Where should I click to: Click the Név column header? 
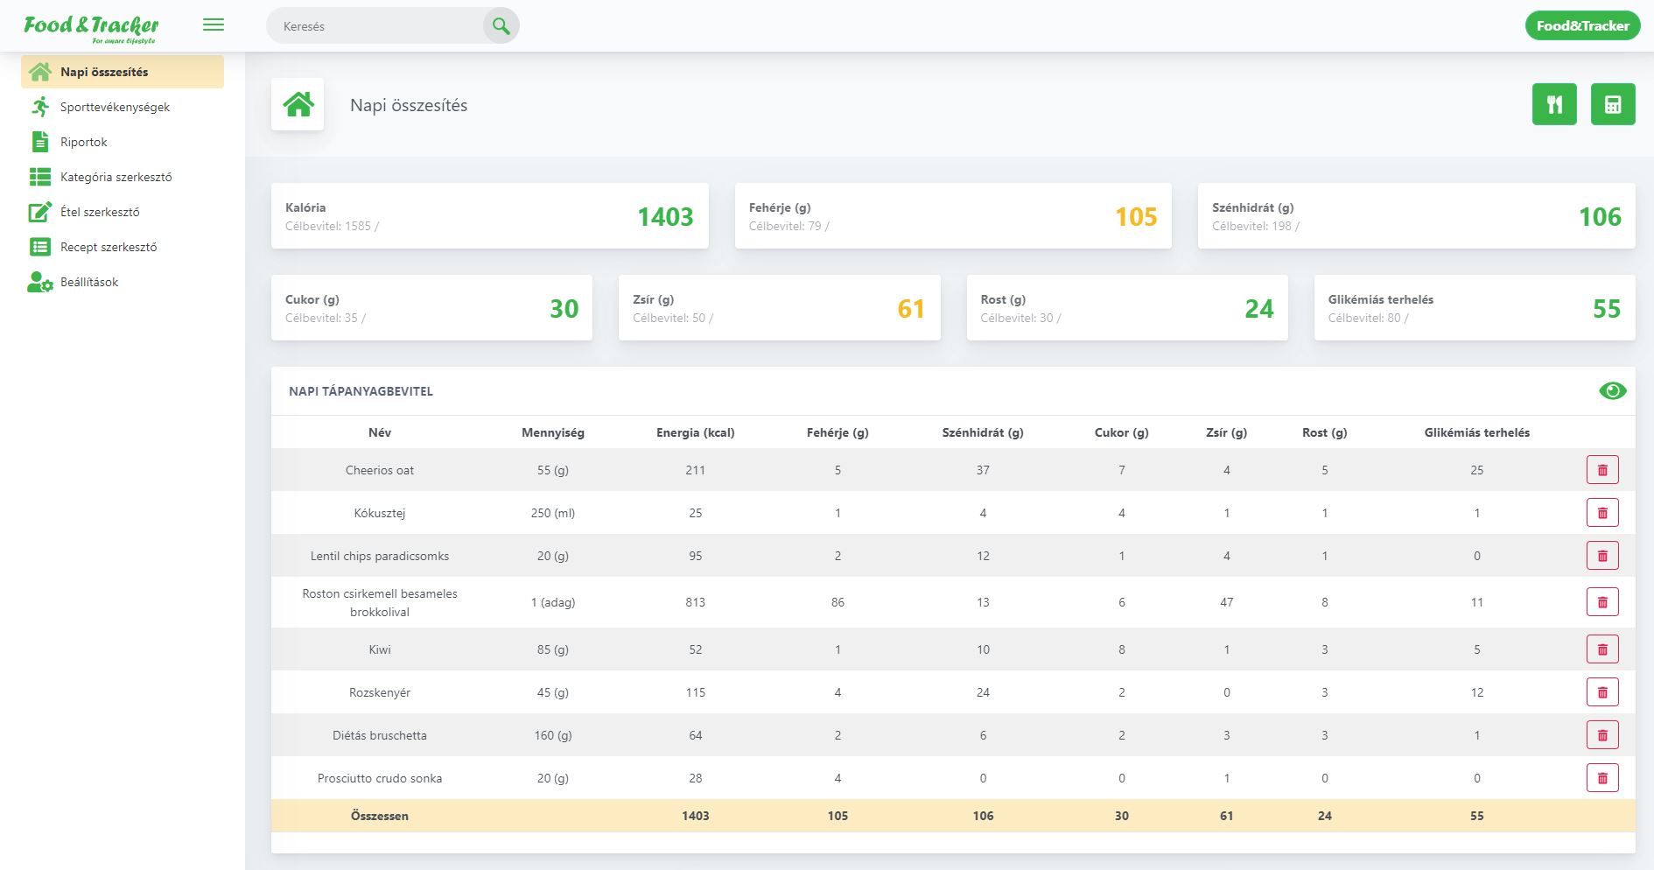pyautogui.click(x=380, y=432)
